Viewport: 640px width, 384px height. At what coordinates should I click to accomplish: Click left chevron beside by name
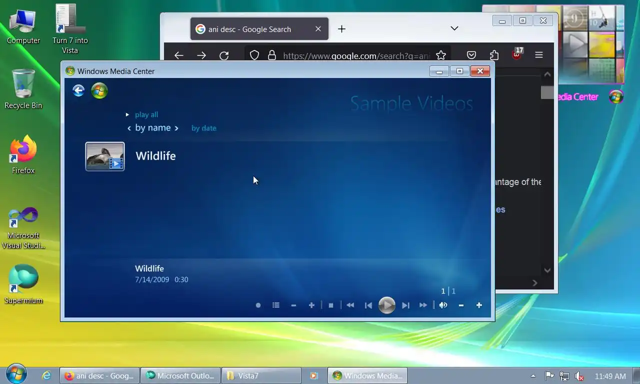(x=129, y=128)
